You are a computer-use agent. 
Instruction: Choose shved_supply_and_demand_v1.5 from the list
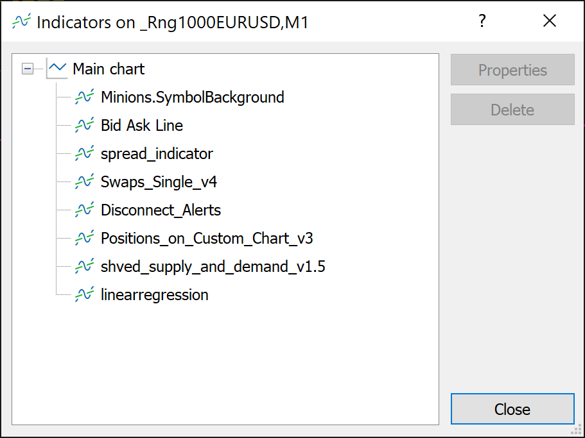pyautogui.click(x=213, y=267)
